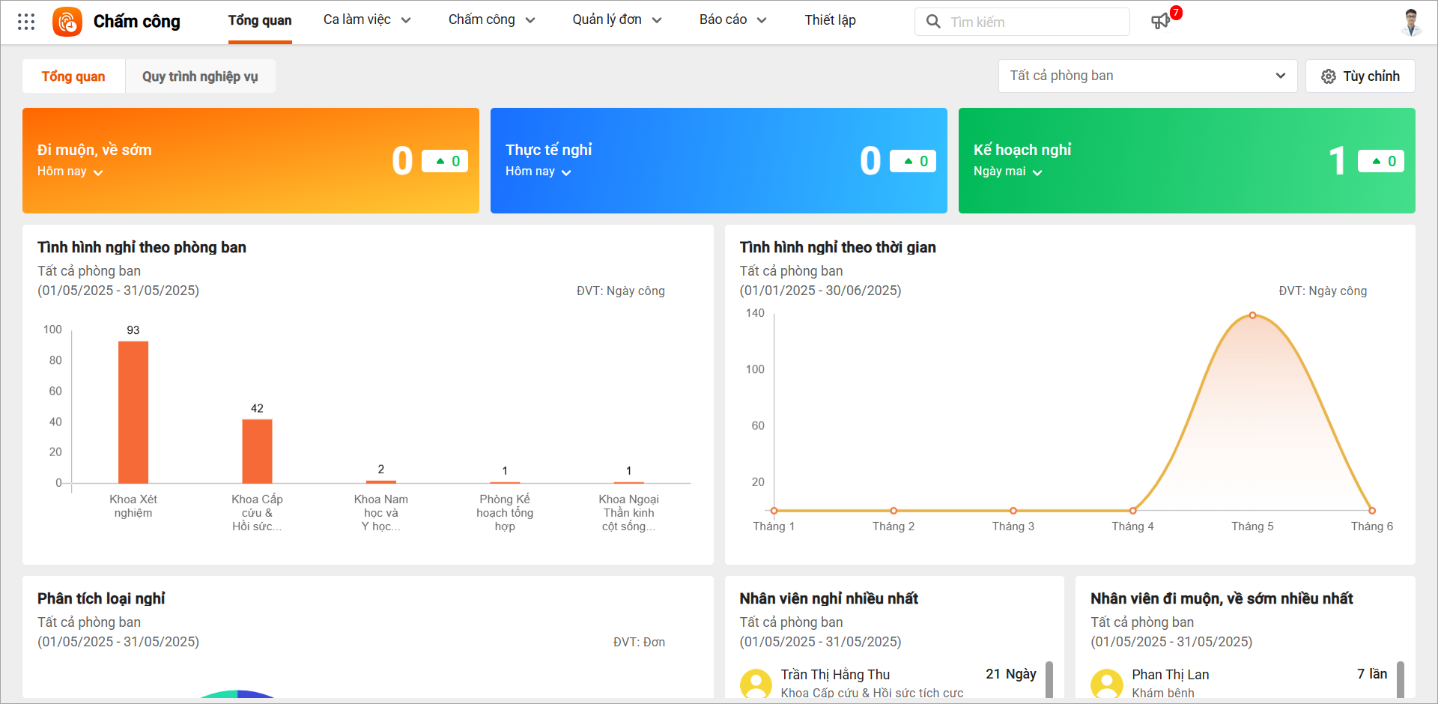Click the Tùy chỉnh button
Screen dimensions: 1438x704
pos(1359,76)
